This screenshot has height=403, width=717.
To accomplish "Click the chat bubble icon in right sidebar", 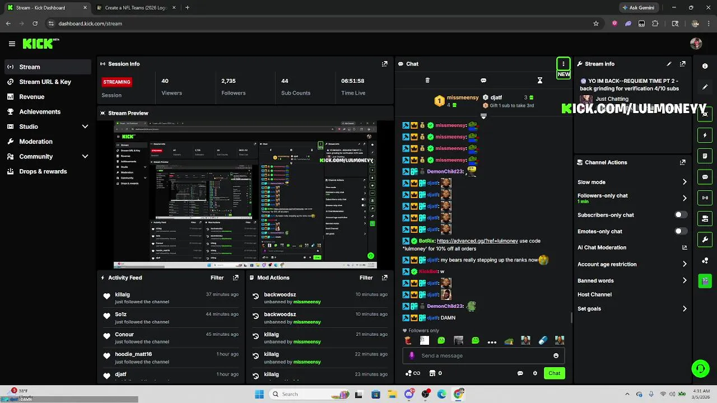I will coord(705,177).
